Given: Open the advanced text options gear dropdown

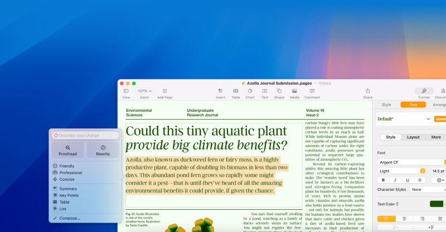Looking at the screenshot, I should pos(440,180).
